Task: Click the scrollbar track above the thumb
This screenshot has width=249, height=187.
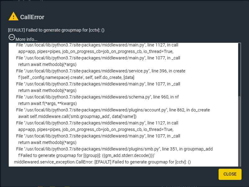Action: coord(239,69)
